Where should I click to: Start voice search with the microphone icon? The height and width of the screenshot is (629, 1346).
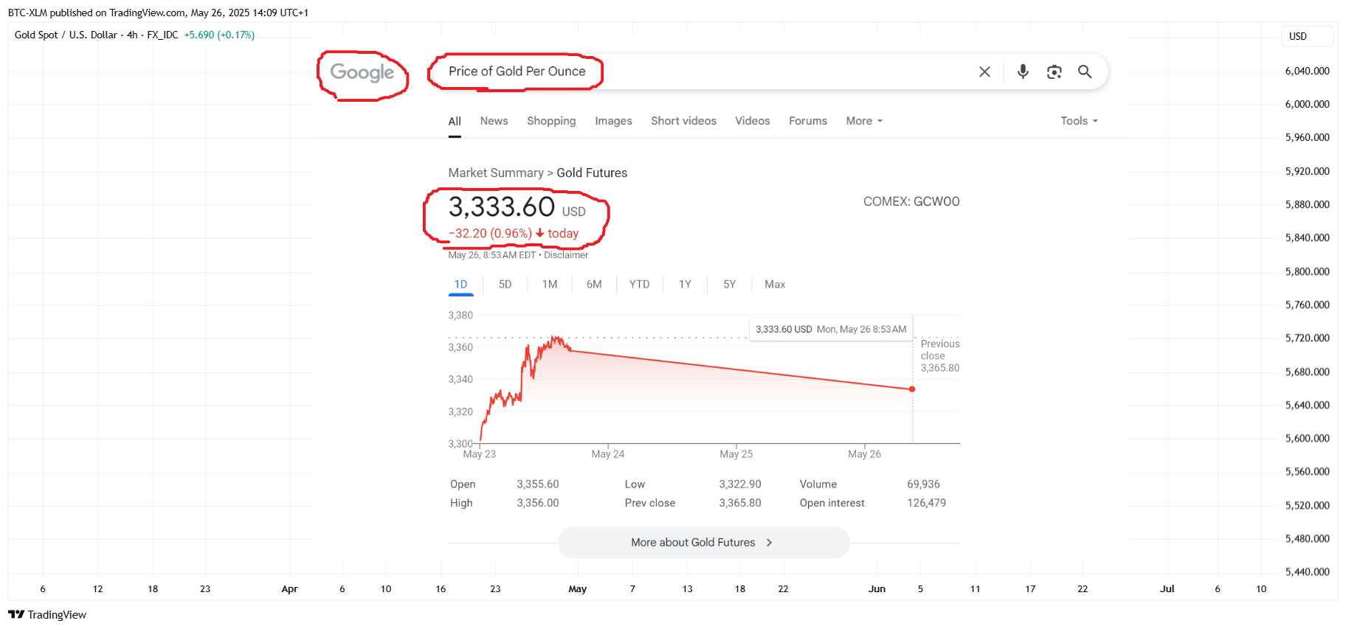tap(1023, 72)
